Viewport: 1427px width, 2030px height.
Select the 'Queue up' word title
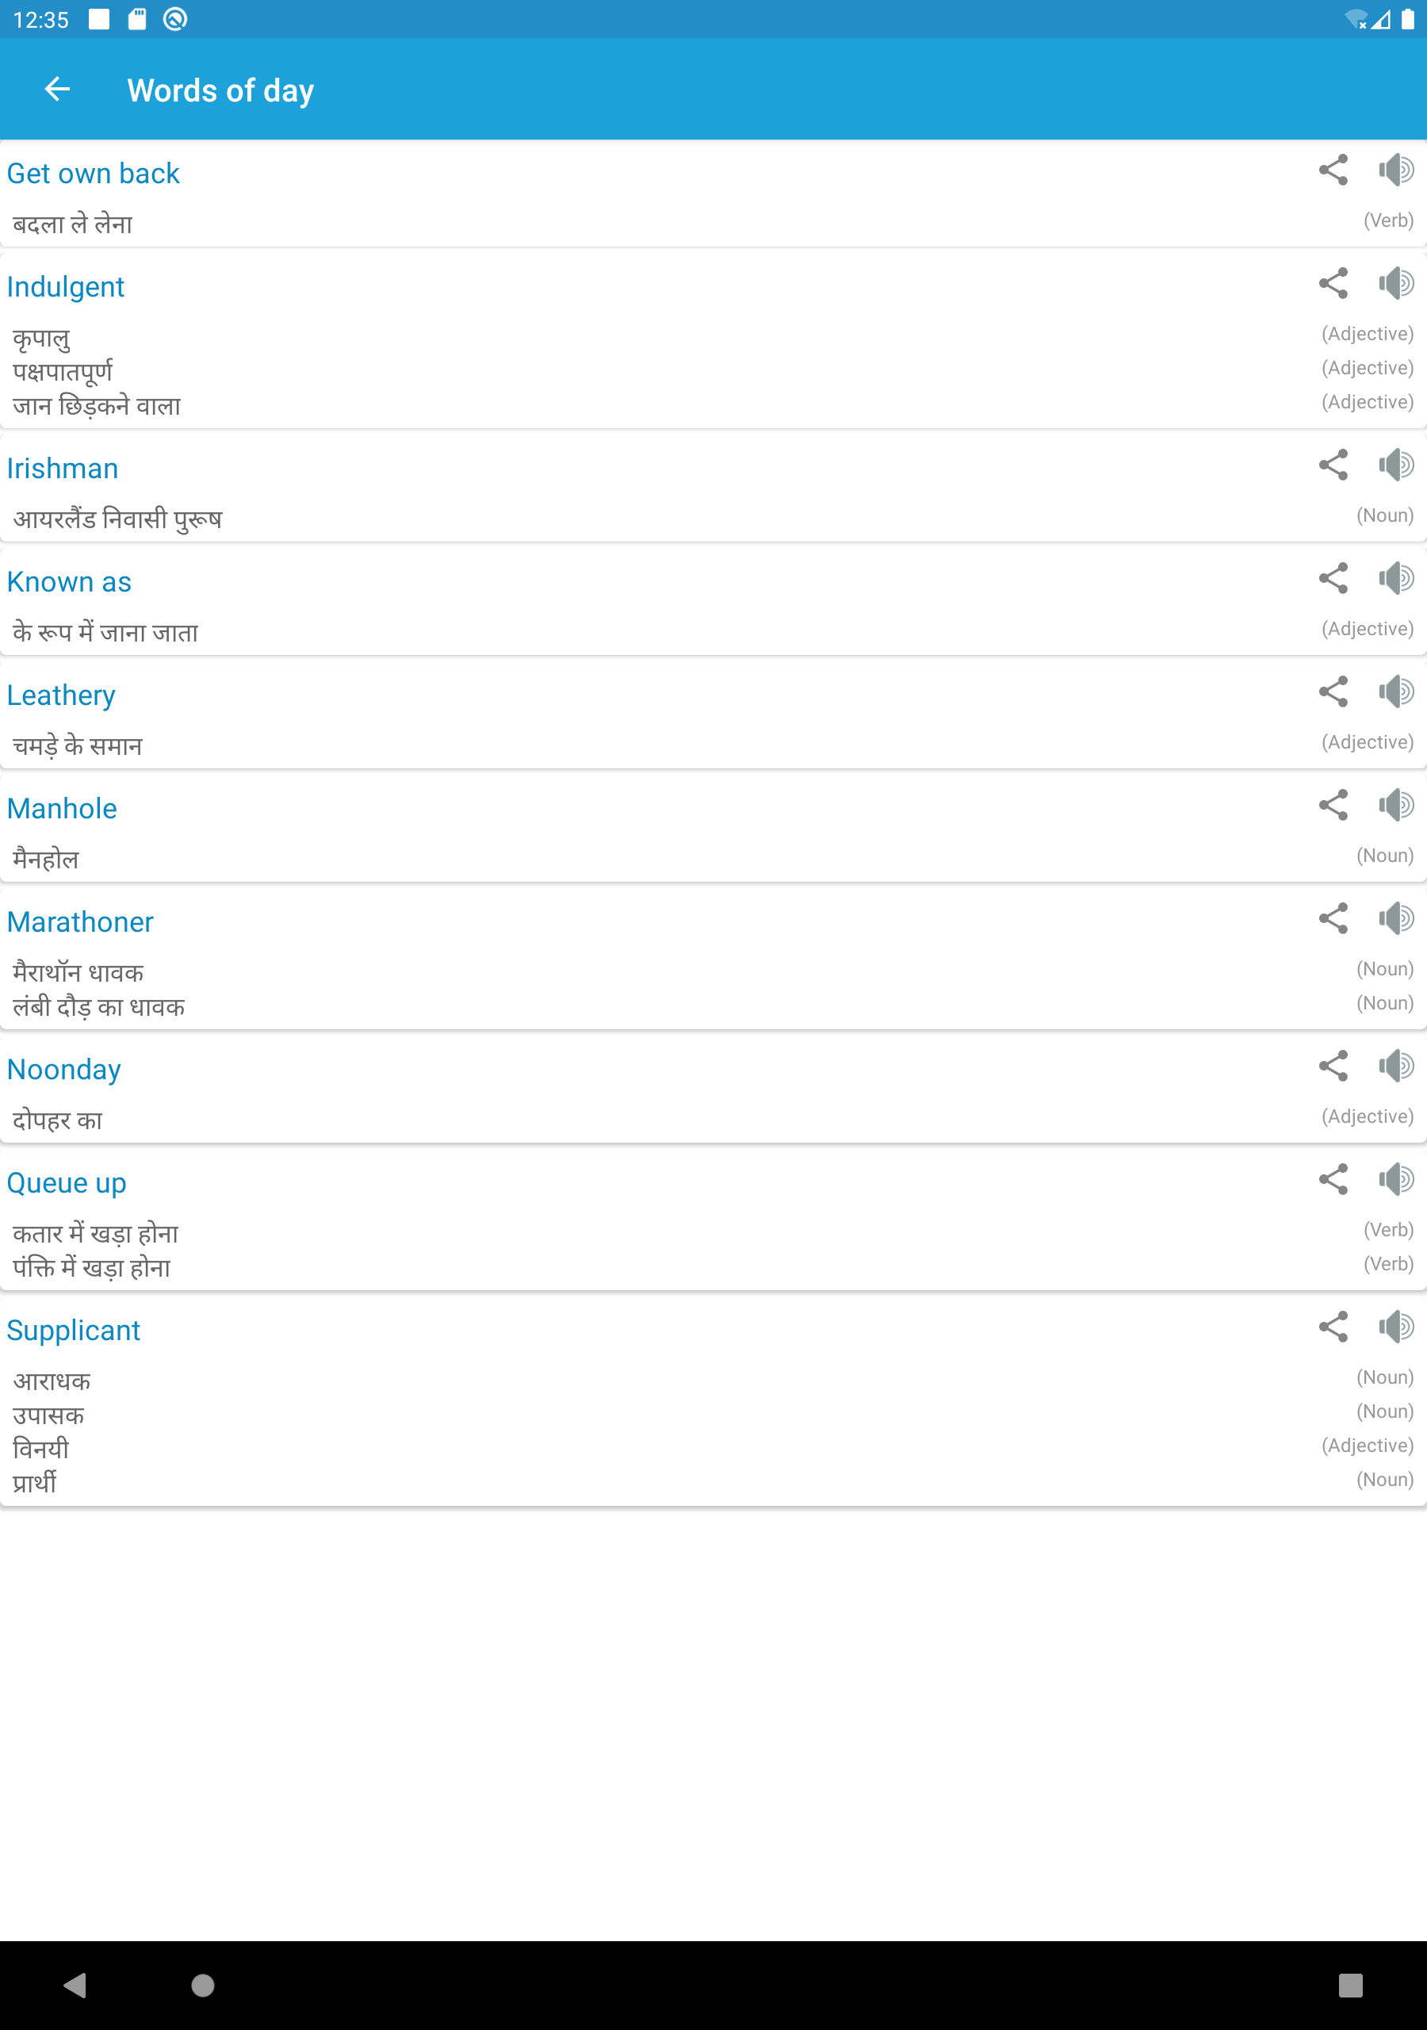(67, 1183)
